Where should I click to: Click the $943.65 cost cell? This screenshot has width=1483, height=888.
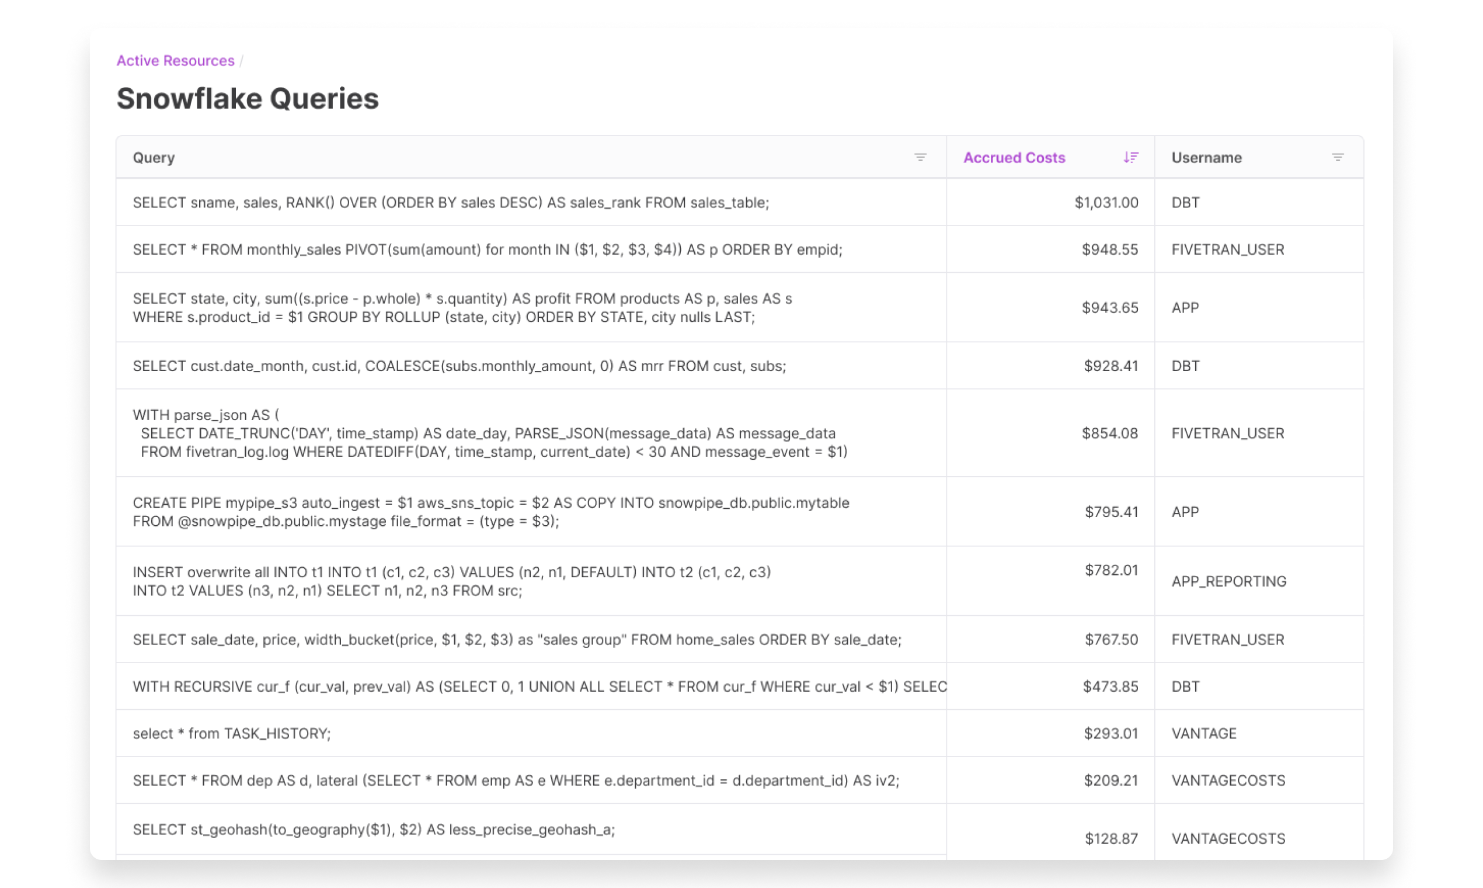pyautogui.click(x=1110, y=307)
